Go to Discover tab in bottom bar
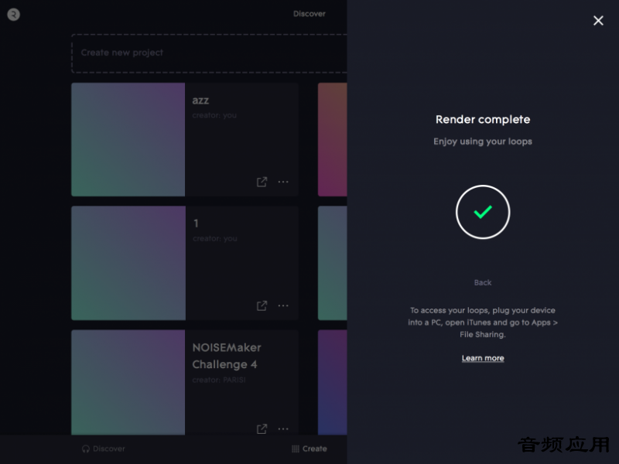The height and width of the screenshot is (464, 619). (104, 449)
